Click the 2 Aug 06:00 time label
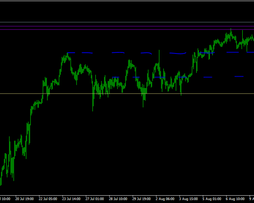The height and width of the screenshot is (203, 254). [x=165, y=199]
